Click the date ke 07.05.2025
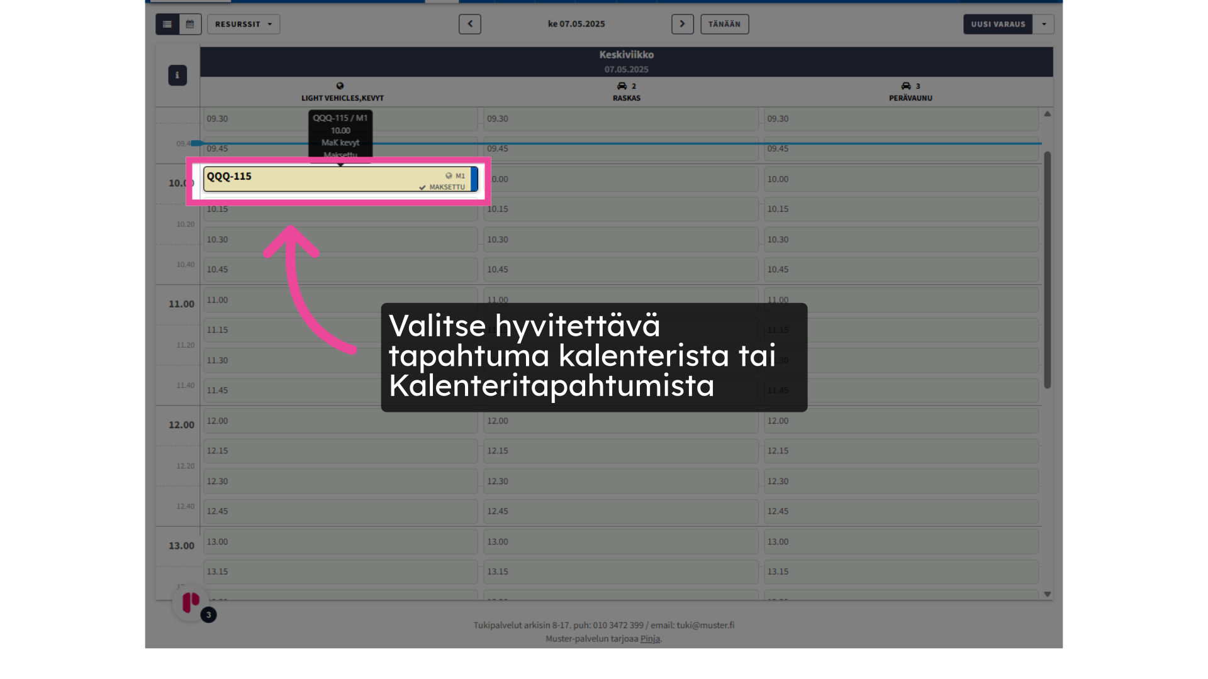1208x679 pixels. [x=576, y=24]
